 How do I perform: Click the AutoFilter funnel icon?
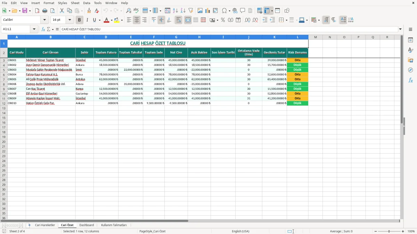[190, 11]
